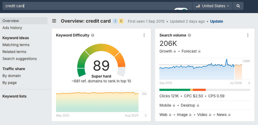Click the 206K search volume value
Image resolution: width=258 pixels, height=125 pixels.
[168, 43]
